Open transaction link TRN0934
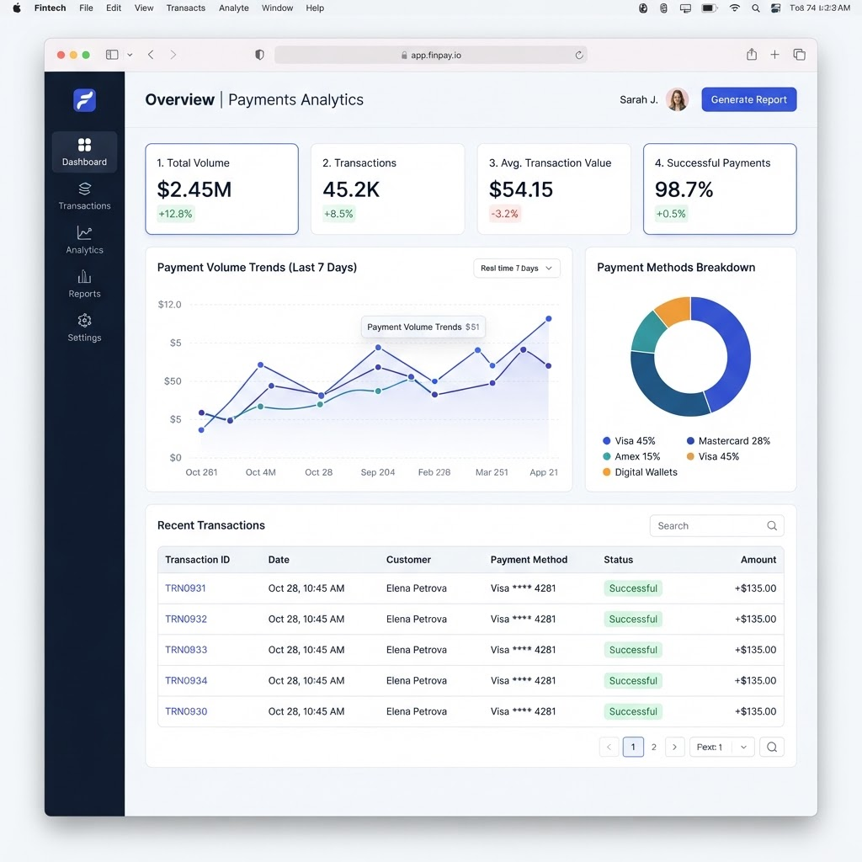 tap(186, 680)
